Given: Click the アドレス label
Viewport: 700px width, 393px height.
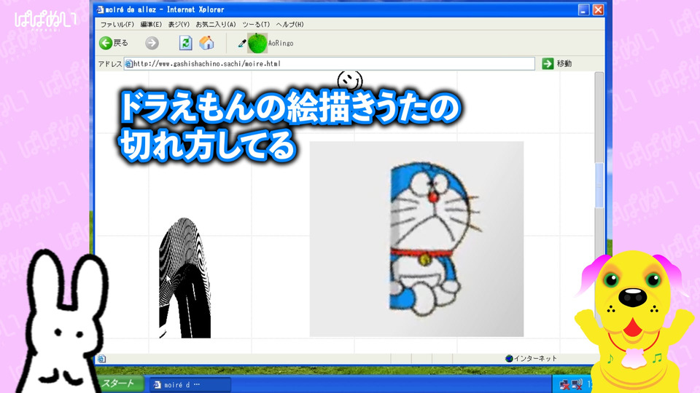Looking at the screenshot, I should [x=110, y=64].
